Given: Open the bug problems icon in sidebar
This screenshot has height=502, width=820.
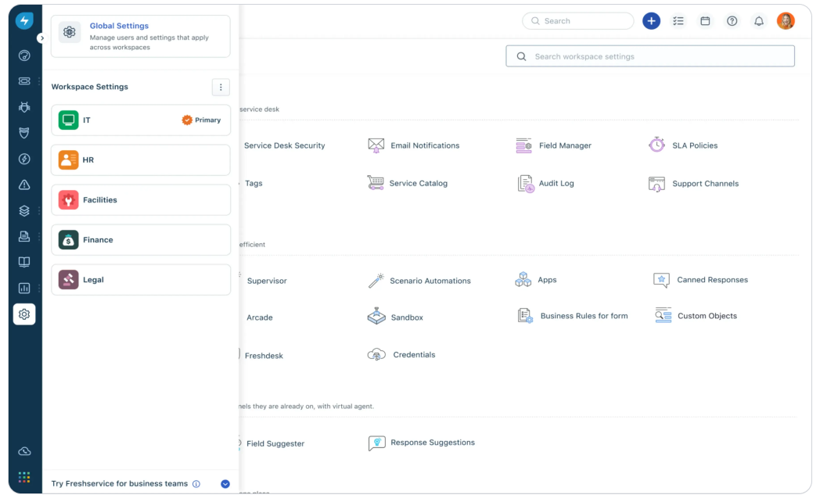Looking at the screenshot, I should [x=24, y=107].
